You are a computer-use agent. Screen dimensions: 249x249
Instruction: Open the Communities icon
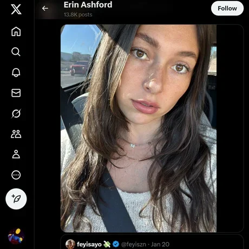[x=16, y=134]
